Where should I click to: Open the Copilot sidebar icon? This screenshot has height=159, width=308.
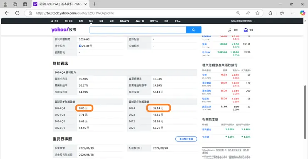303,13
